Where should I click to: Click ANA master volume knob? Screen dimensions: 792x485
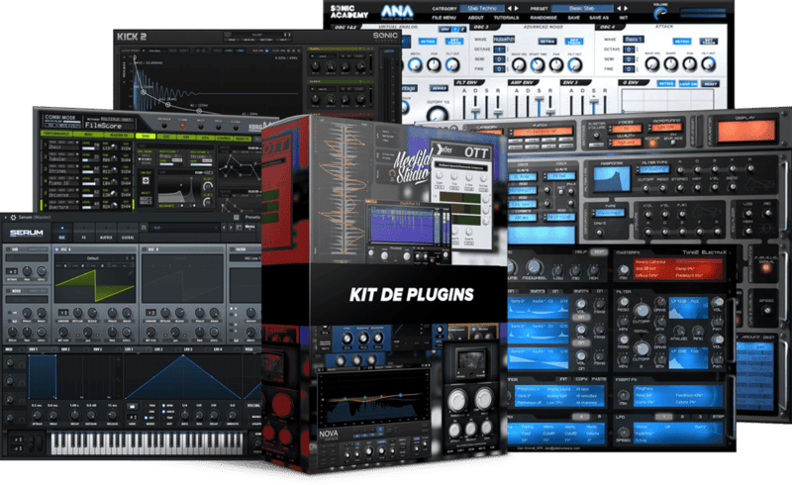[659, 14]
